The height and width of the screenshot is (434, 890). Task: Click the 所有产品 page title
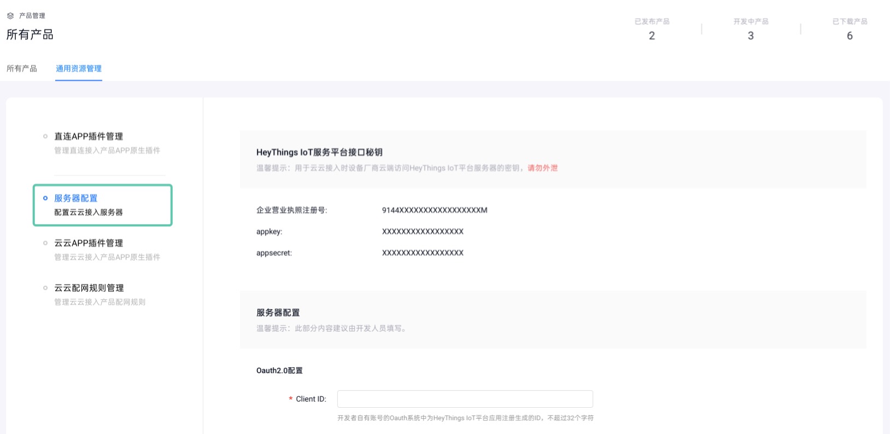coord(30,34)
